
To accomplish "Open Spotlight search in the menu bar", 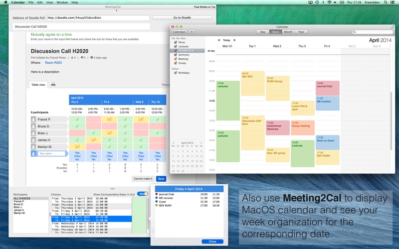I will pyautogui.click(x=386, y=2).
